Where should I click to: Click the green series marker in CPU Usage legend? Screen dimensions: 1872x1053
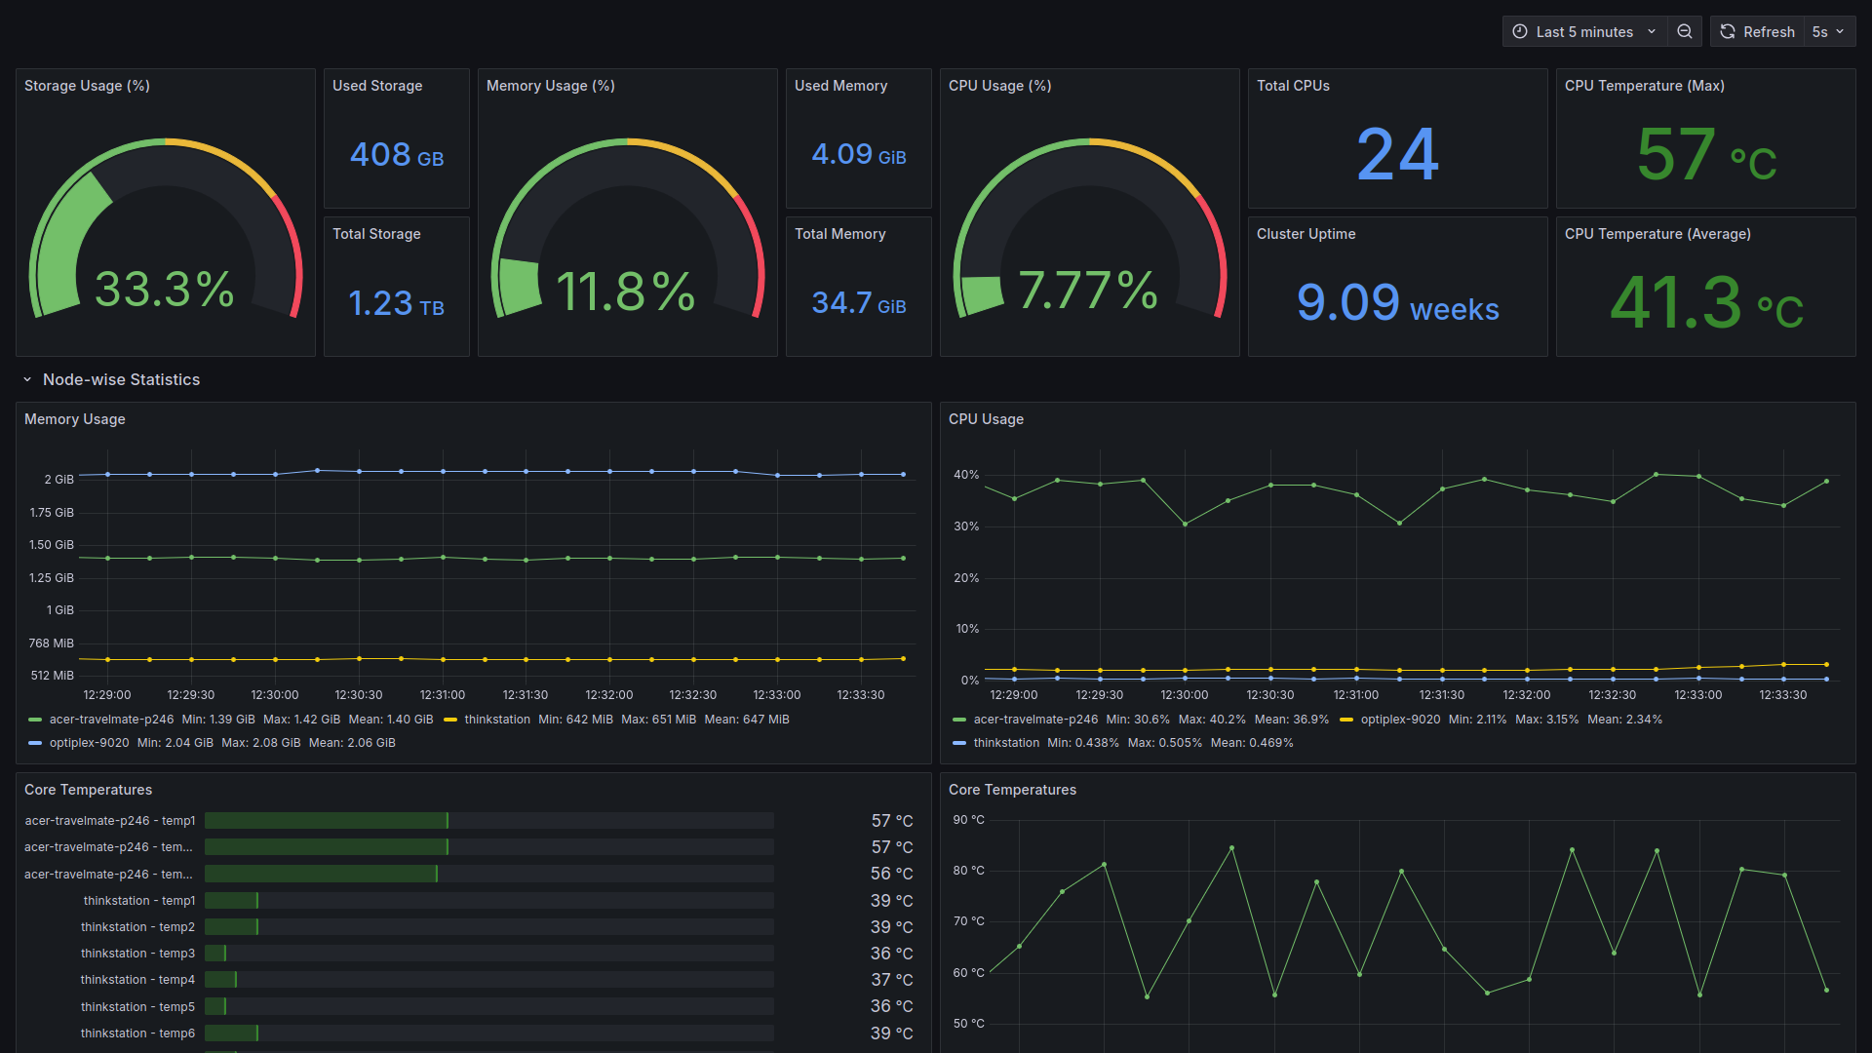pyautogui.click(x=957, y=719)
